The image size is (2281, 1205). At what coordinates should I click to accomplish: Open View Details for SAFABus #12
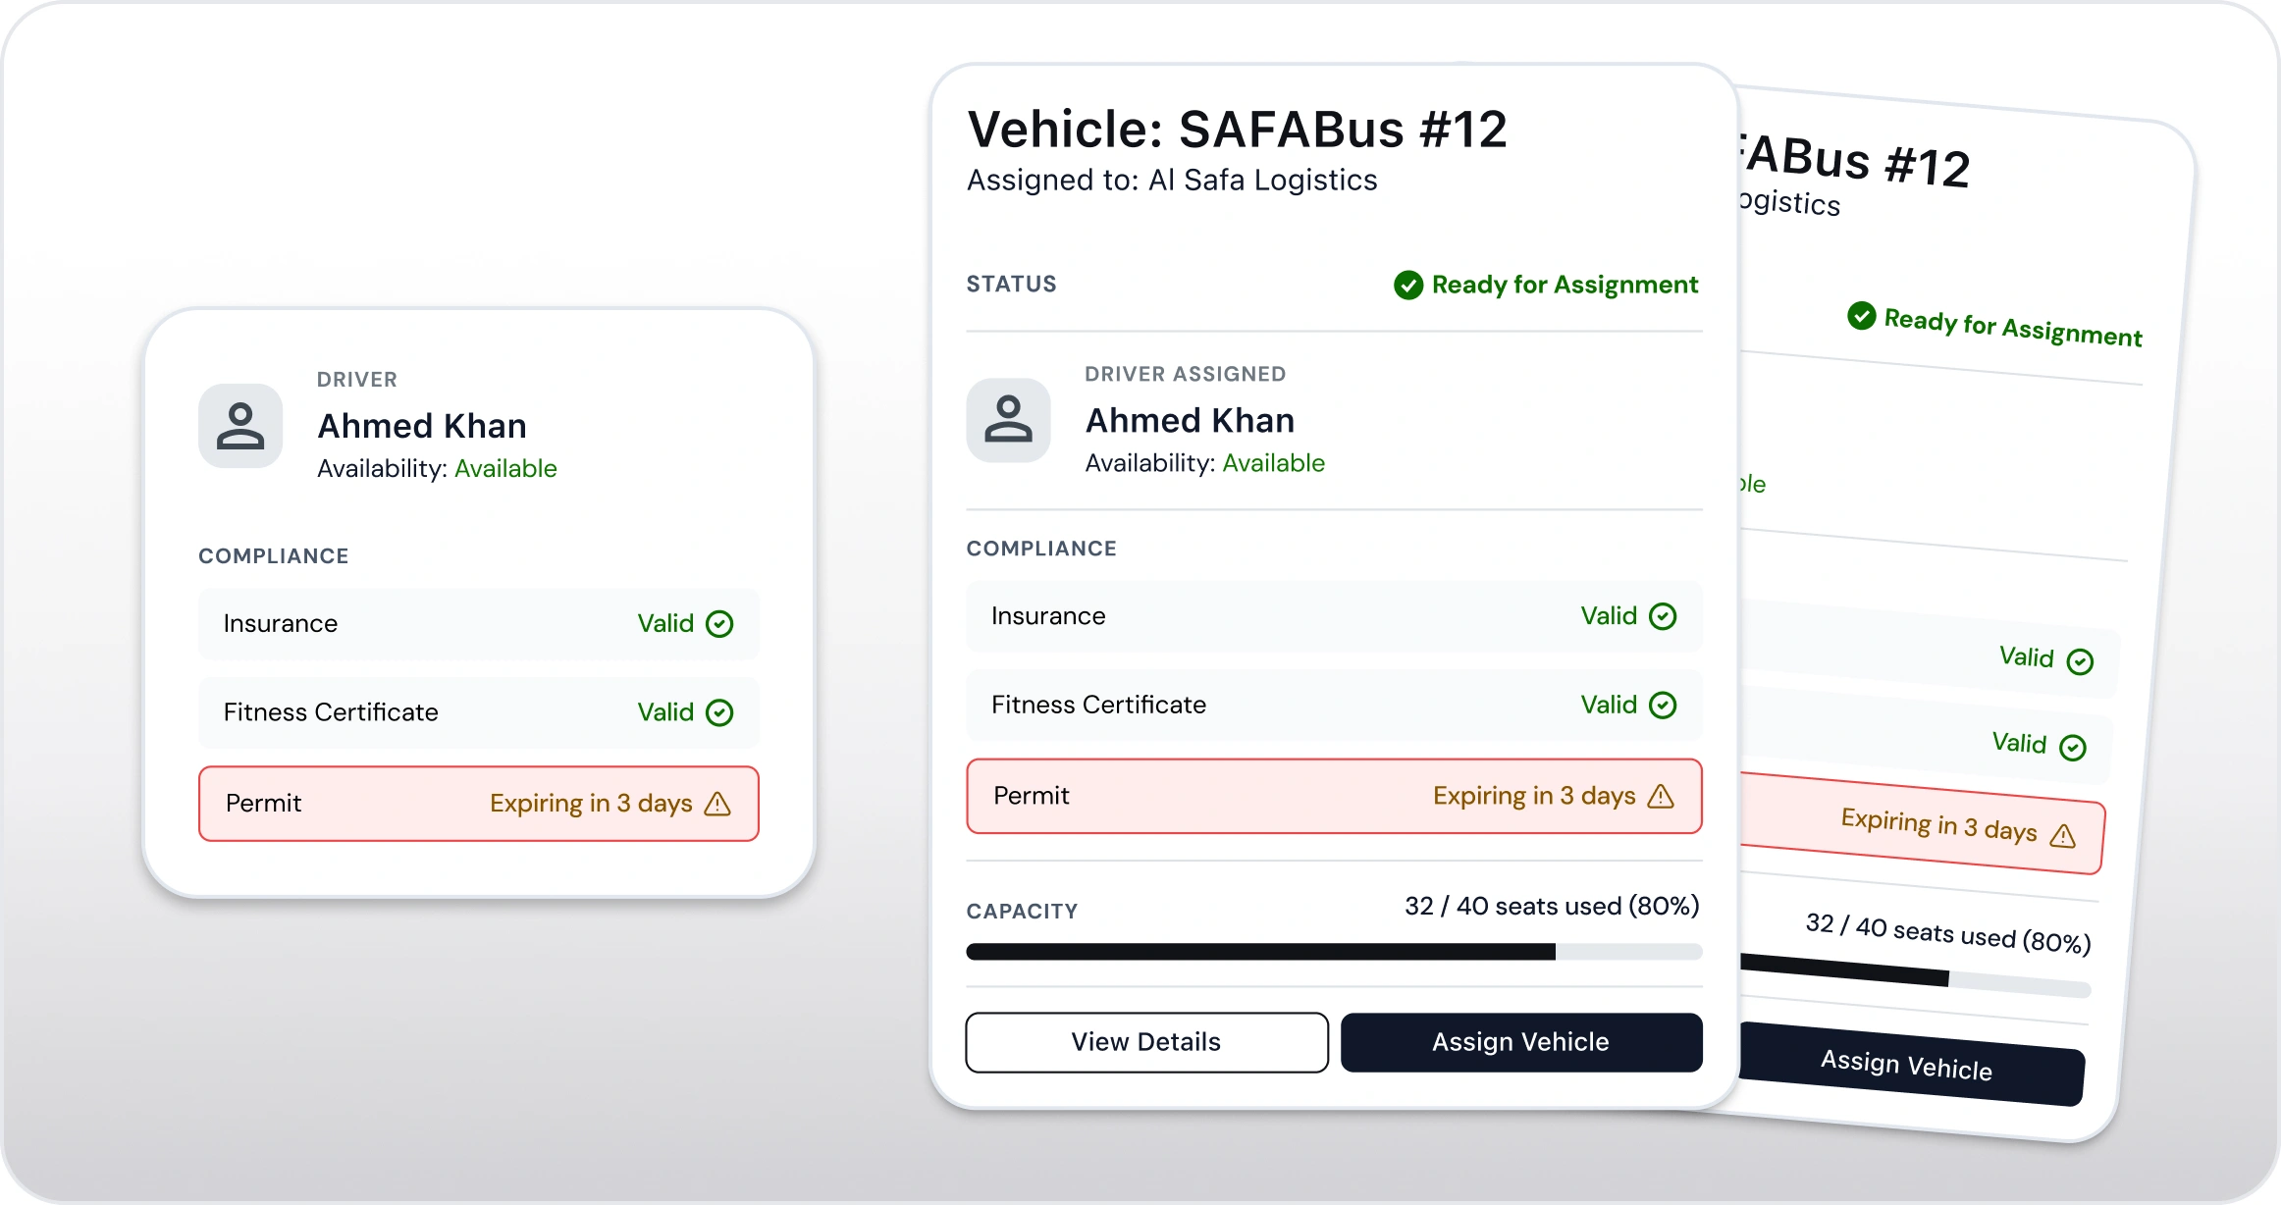click(1146, 1042)
